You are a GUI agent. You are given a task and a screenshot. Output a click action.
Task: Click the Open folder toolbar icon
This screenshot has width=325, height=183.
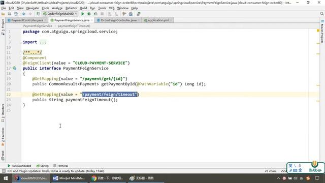coord(3,14)
